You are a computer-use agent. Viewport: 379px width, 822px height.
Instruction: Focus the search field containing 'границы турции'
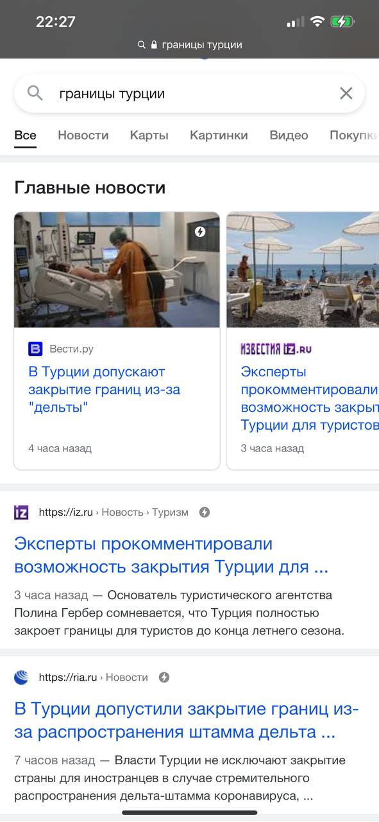(190, 94)
